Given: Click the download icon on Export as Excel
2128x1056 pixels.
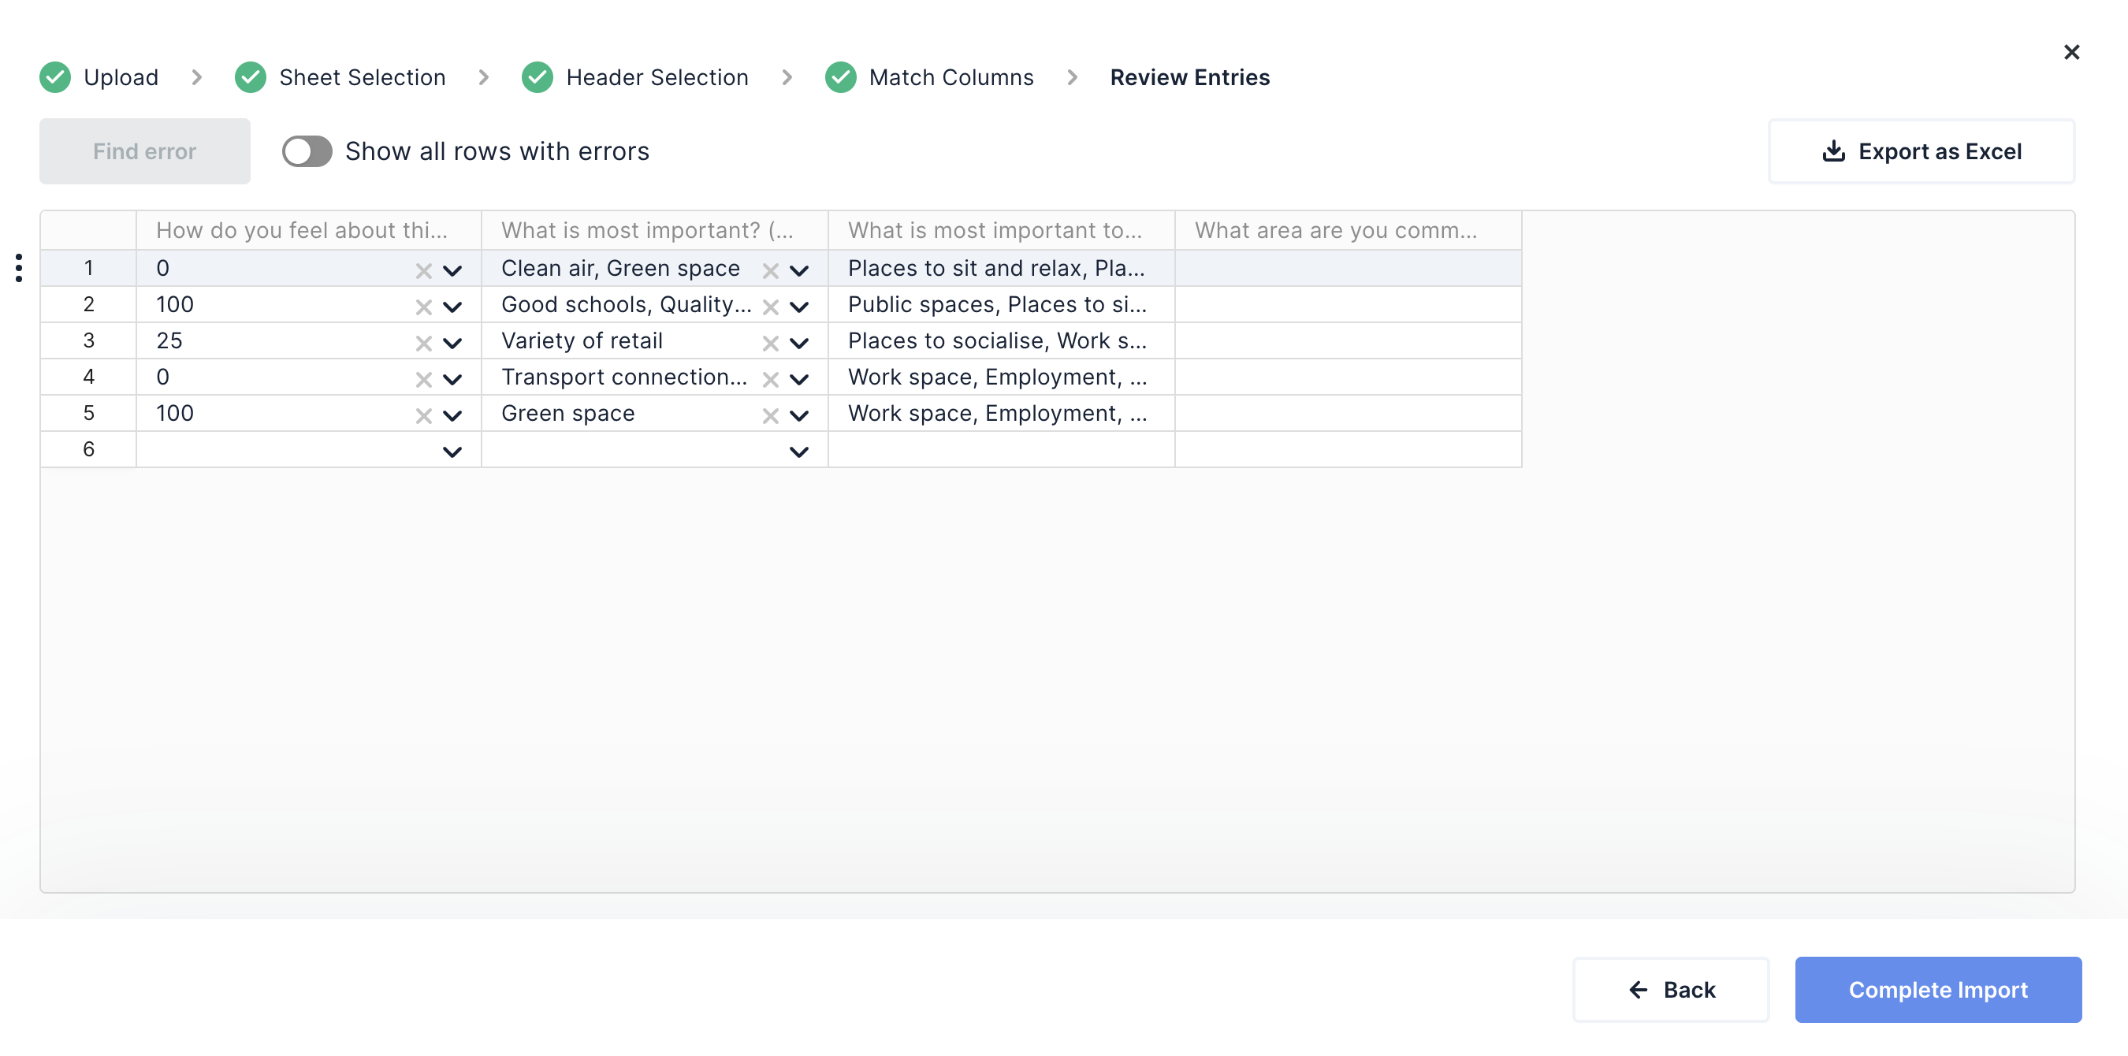Looking at the screenshot, I should pyautogui.click(x=1833, y=151).
